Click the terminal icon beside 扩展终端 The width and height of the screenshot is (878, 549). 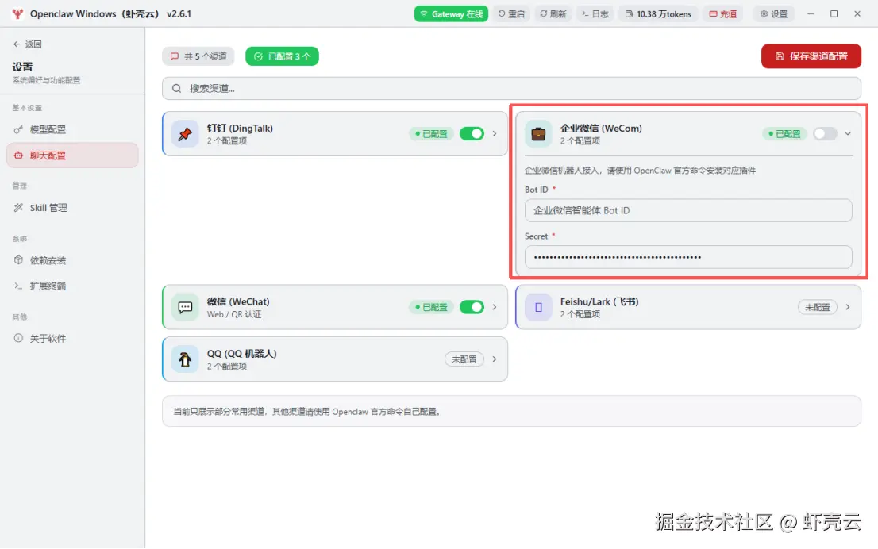(x=18, y=286)
